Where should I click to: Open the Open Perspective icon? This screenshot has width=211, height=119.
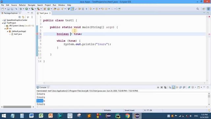click(x=204, y=9)
